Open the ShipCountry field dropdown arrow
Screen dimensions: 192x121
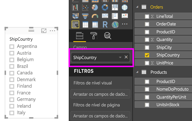coord(120,57)
